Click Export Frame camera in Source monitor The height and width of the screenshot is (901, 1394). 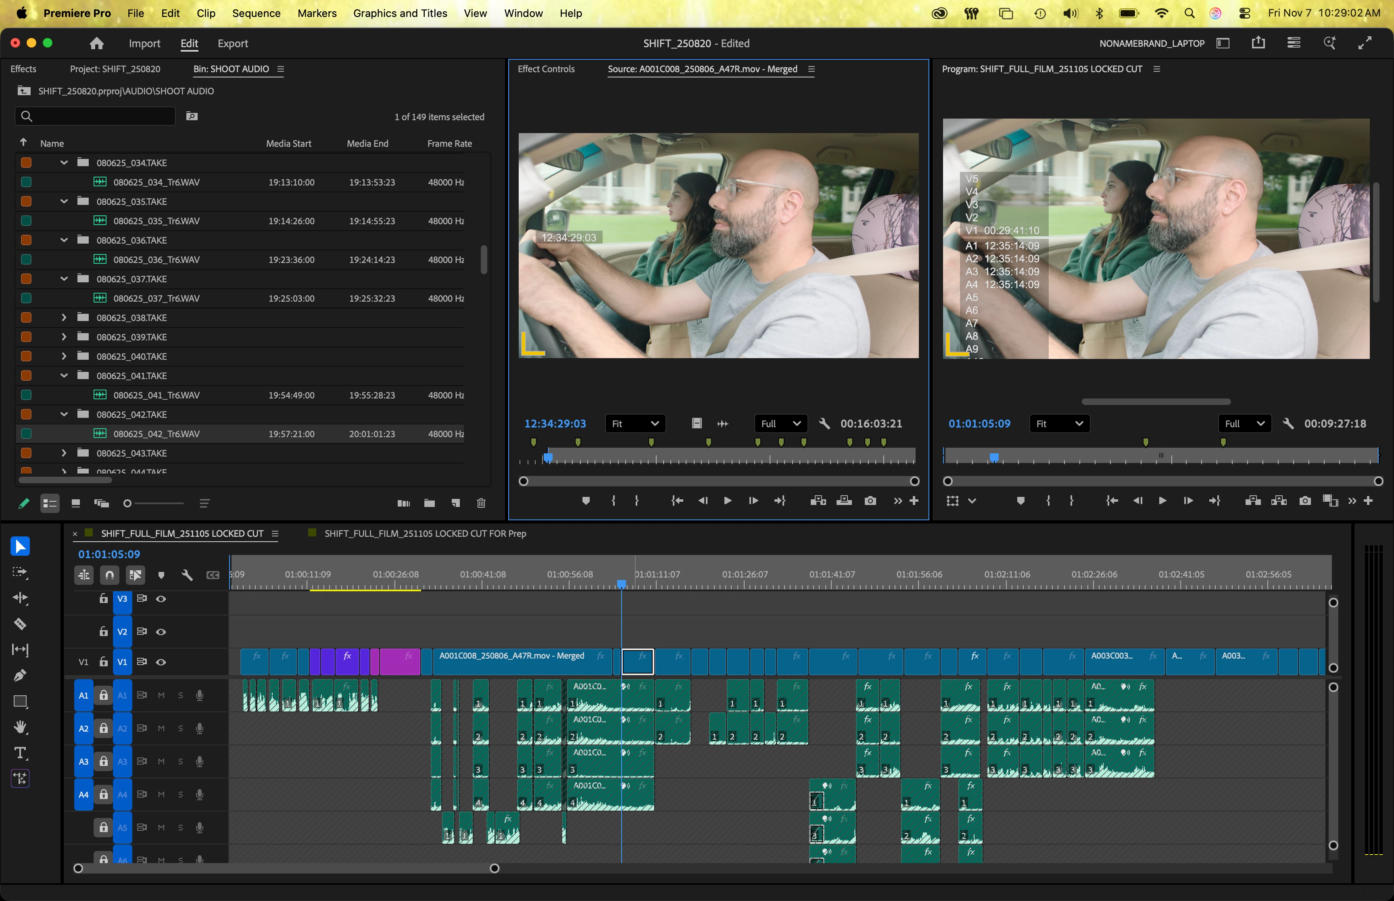pos(870,501)
